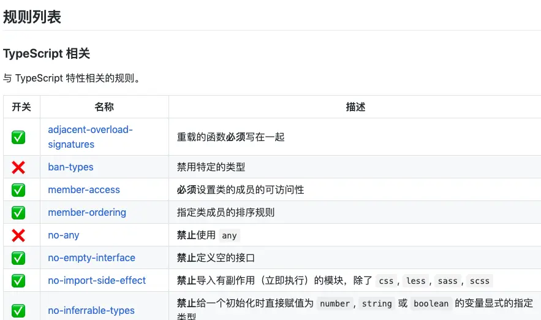Viewport: 541px width, 320px height.
Task: Click red cross icon beside ban-types
Action: [18, 167]
